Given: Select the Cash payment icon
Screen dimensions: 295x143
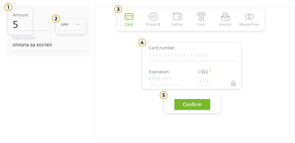Looking at the screenshot, I should (x=201, y=16).
